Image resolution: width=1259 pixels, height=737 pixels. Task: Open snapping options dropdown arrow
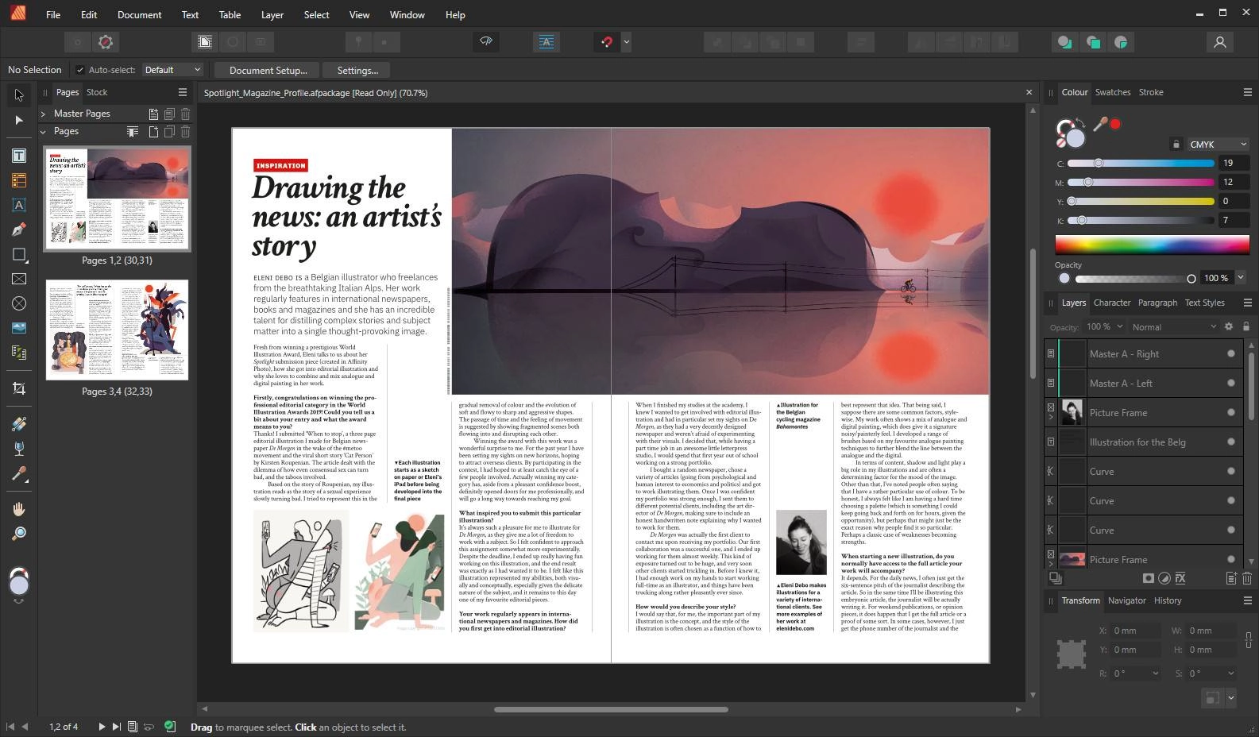coord(626,42)
